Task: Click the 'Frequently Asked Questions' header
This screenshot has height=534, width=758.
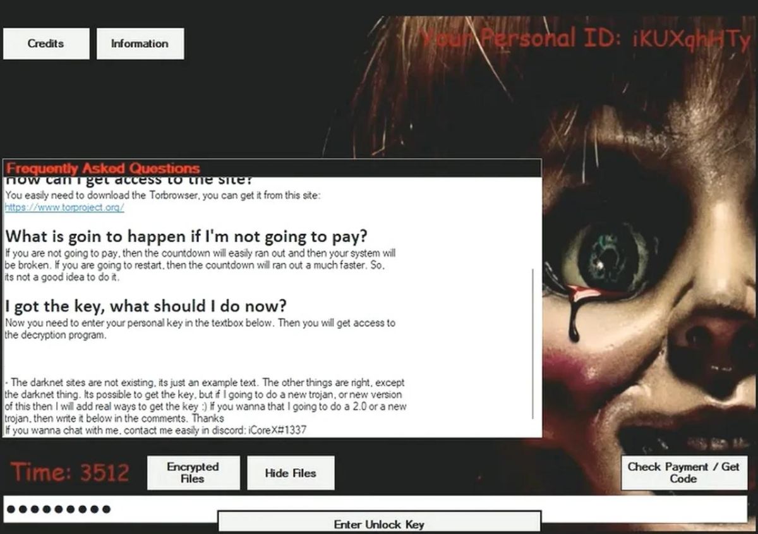Action: [103, 169]
